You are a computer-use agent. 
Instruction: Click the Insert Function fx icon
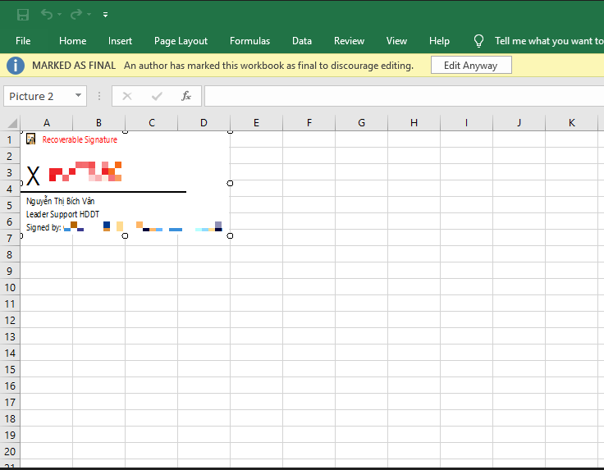(x=186, y=96)
